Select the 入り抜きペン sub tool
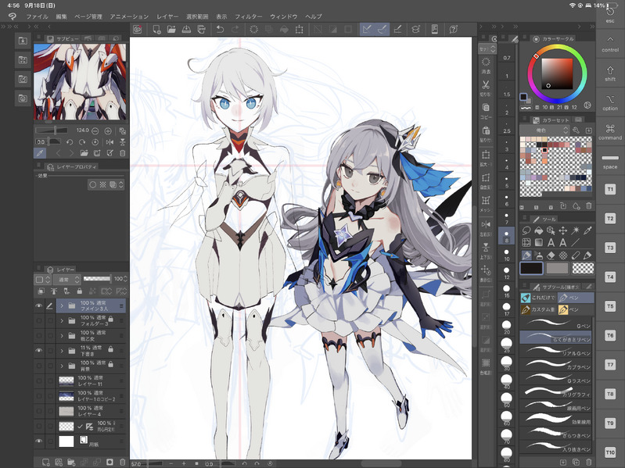This screenshot has height=468, width=625. click(x=555, y=448)
